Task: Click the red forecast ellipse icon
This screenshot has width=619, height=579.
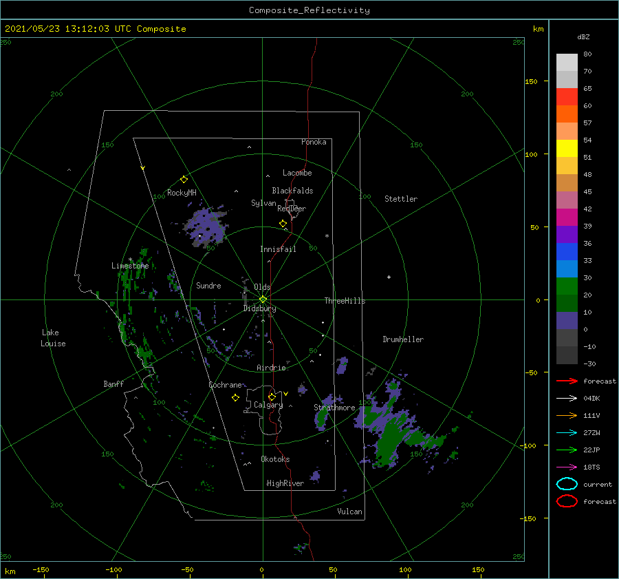Action: [x=567, y=501]
